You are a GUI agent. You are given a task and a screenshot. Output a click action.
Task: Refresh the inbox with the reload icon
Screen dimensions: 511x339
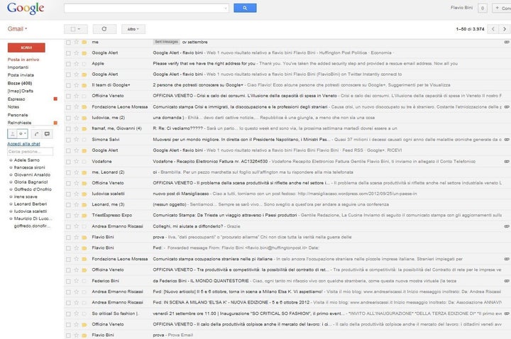[104, 29]
